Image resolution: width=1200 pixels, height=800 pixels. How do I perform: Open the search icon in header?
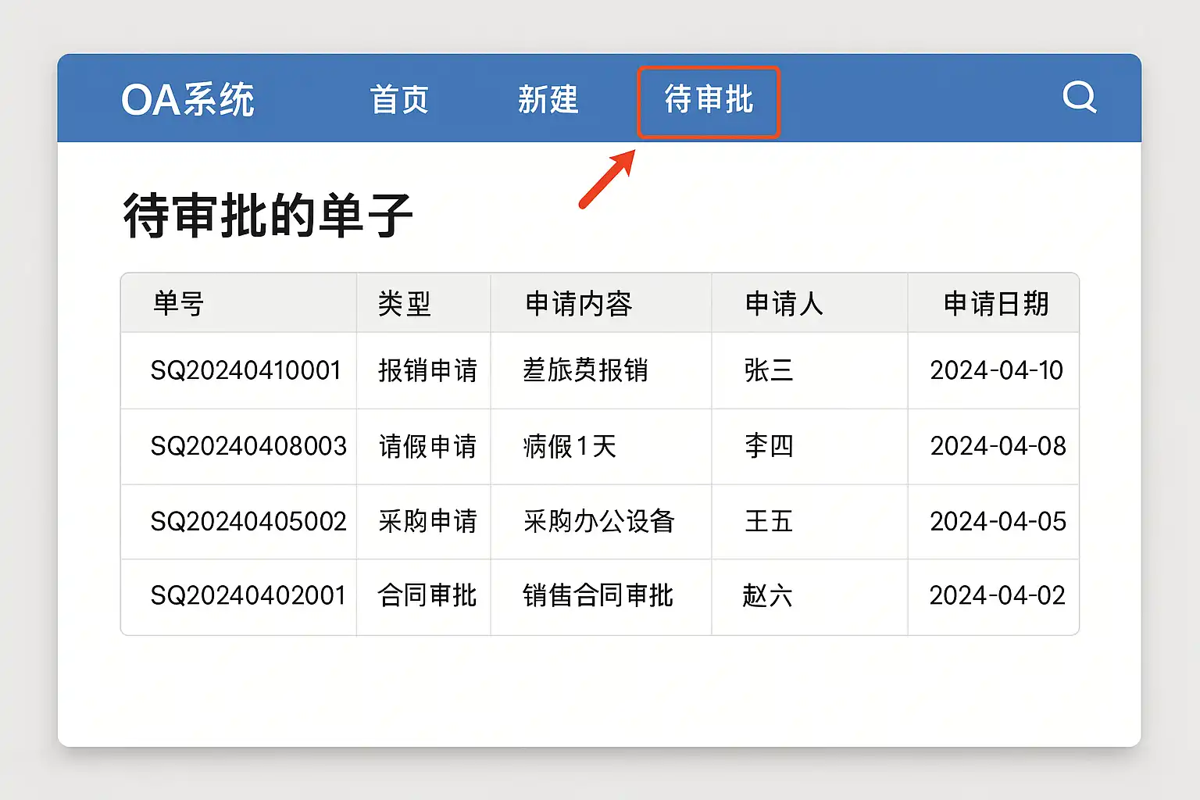coord(1080,98)
